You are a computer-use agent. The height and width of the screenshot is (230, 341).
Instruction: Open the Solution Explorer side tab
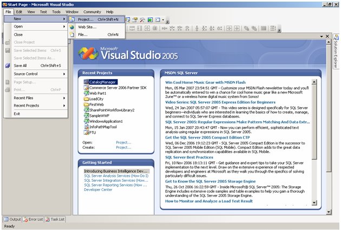(x=336, y=51)
